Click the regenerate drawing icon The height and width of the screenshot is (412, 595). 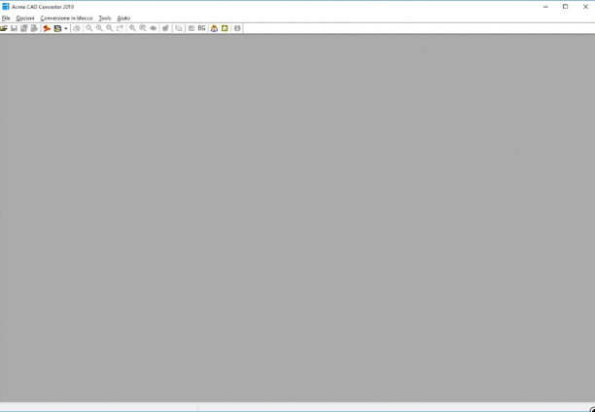click(166, 28)
